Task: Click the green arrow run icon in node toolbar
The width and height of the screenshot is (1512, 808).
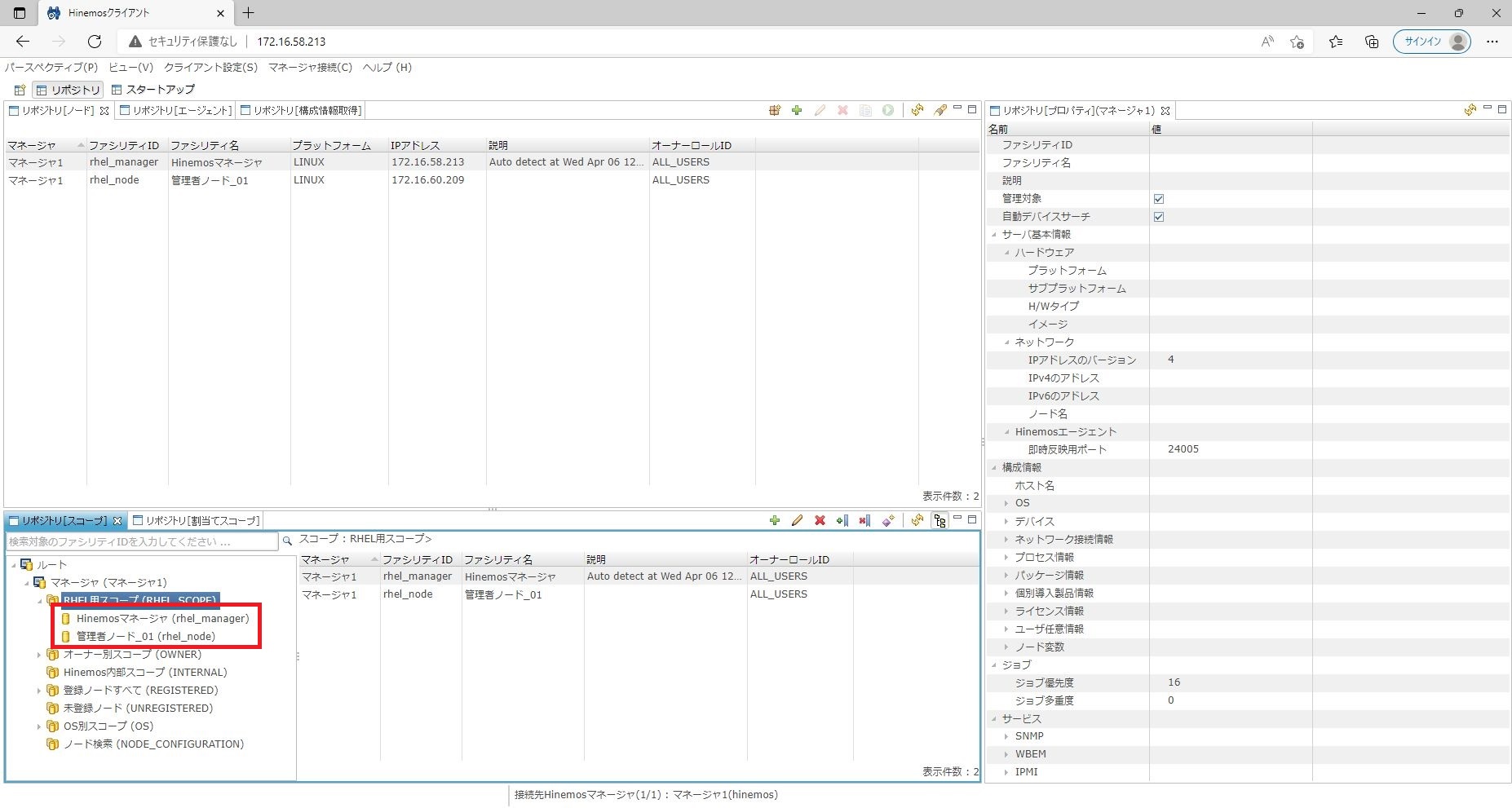Action: [x=888, y=110]
